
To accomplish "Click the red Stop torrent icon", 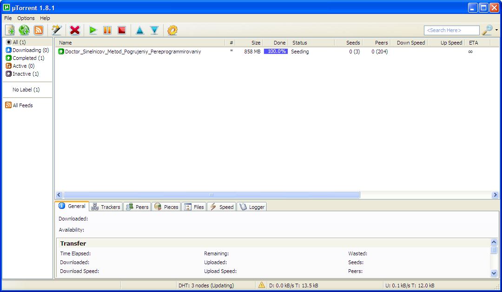I will coord(122,30).
